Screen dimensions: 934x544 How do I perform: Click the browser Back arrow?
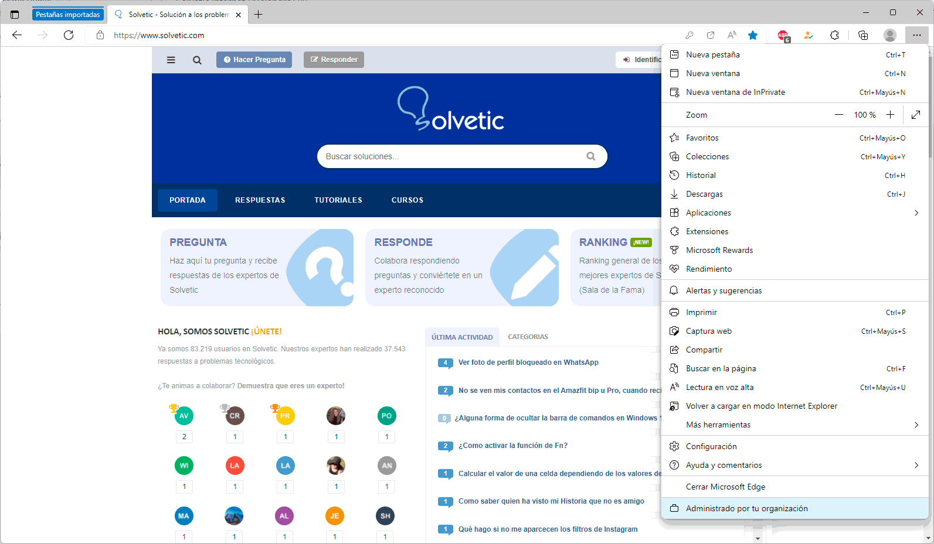pos(17,35)
